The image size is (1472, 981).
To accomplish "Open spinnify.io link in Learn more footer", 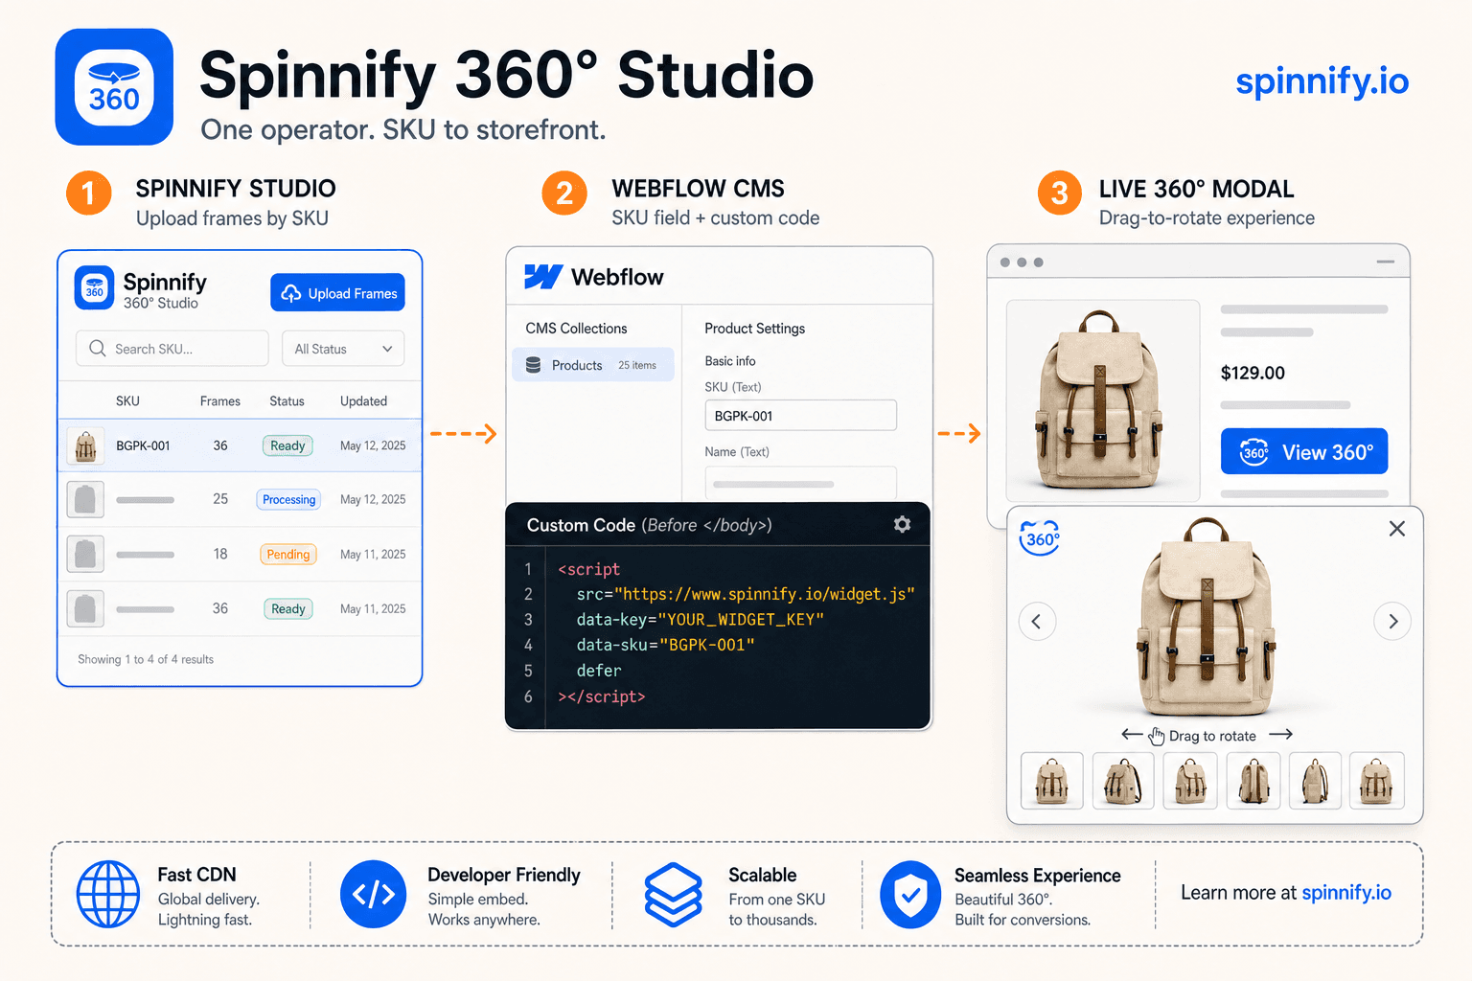I will tap(1346, 892).
